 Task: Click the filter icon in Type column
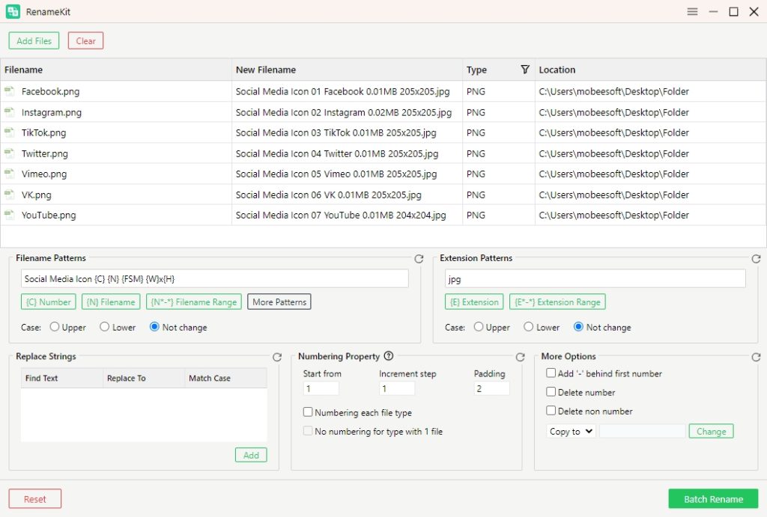pos(525,70)
